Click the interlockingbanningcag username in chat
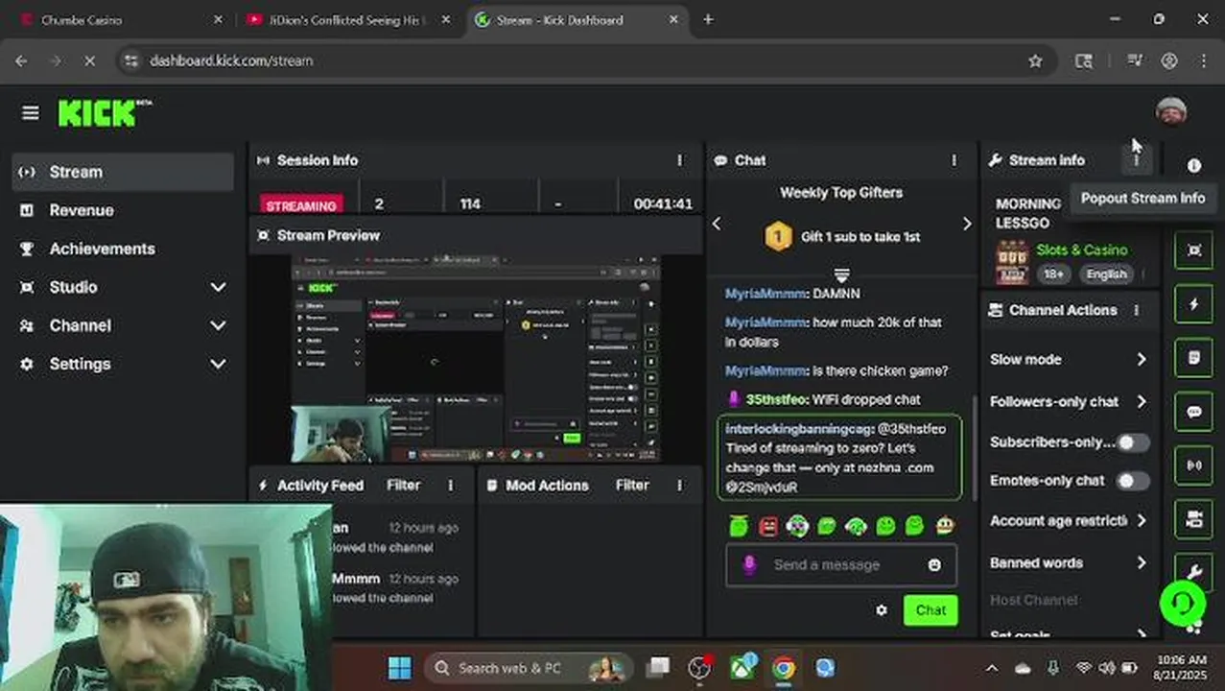 coord(797,429)
